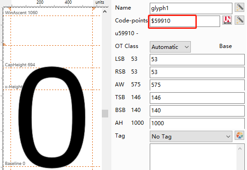The width and height of the screenshot is (247, 170).
Task: Open the OT Class Automatic dropdown
Action: point(170,47)
